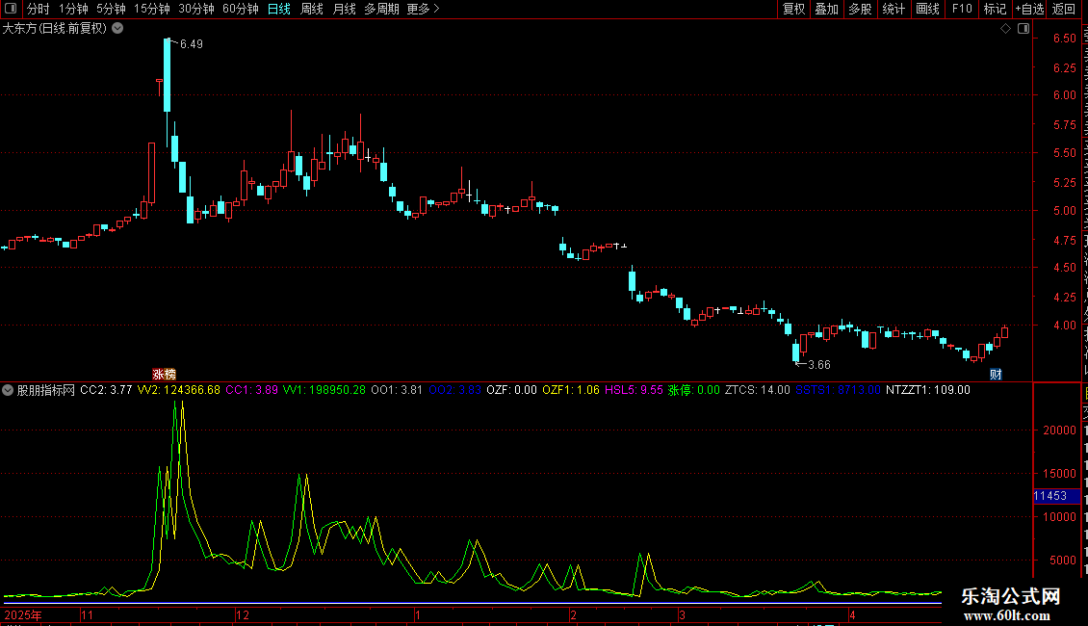Click the CC1: 3.89 indicator value

[x=251, y=390]
